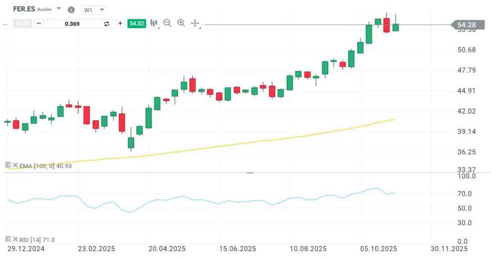Zoom in on the chart
Screen dimensions: 492x257
[x=181, y=23]
